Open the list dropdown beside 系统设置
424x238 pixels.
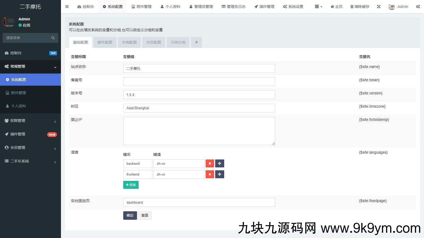click(x=318, y=7)
